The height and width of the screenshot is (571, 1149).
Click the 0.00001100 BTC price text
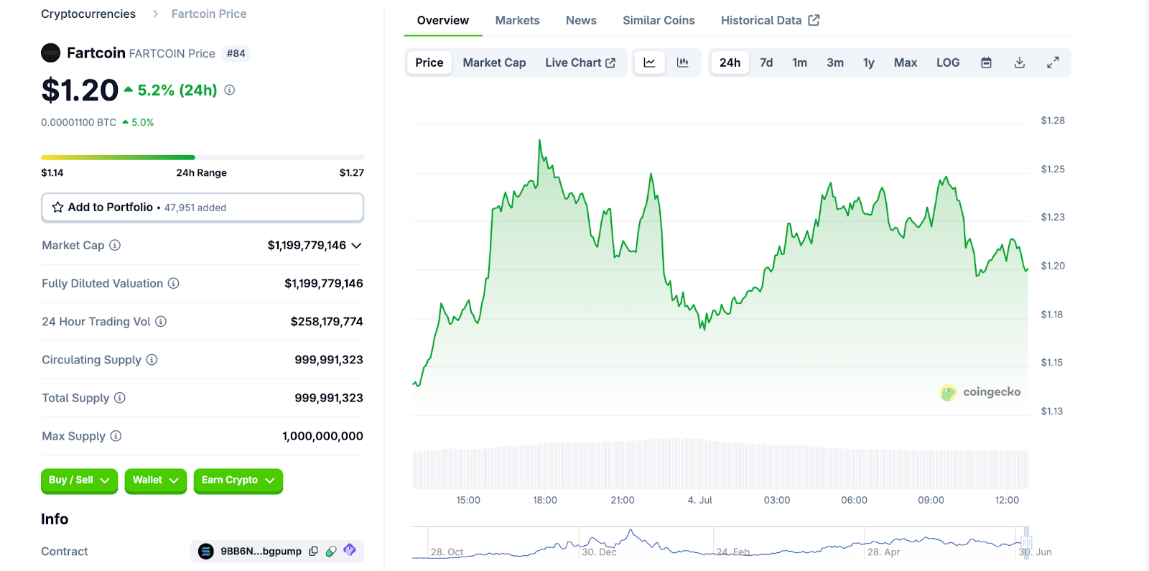[x=78, y=122]
